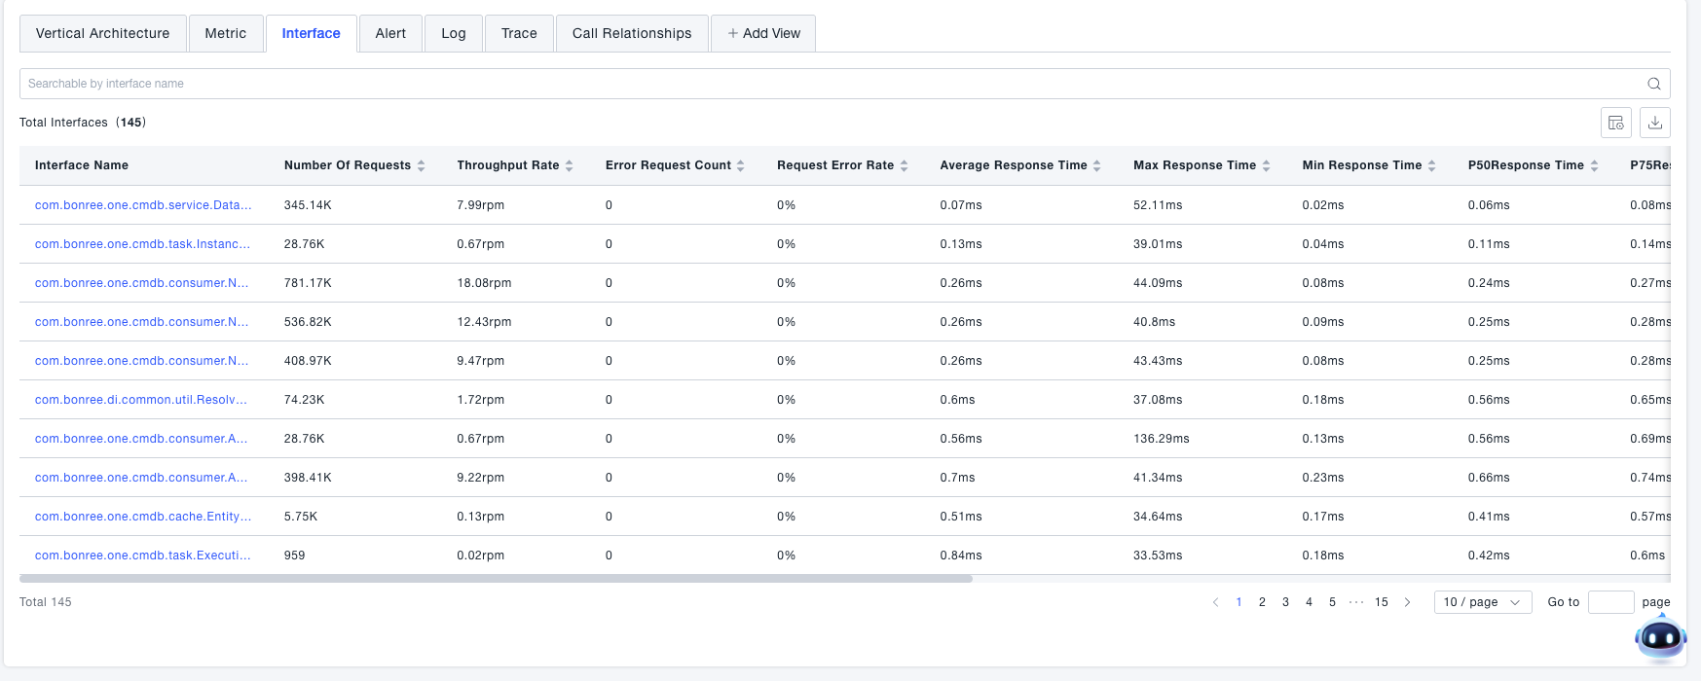The height and width of the screenshot is (681, 1701).
Task: Open com.bonree.one.cmdb.cache.Entity interface link
Action: 142,517
